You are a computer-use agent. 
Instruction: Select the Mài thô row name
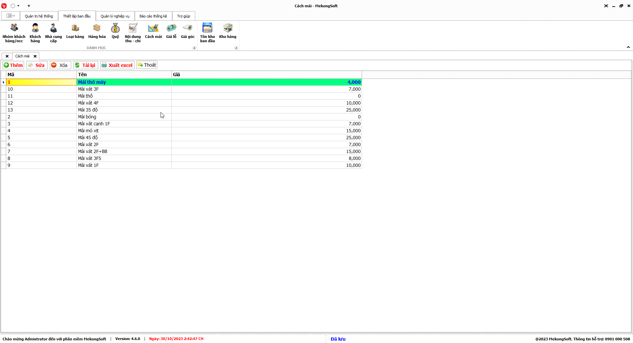(124, 96)
